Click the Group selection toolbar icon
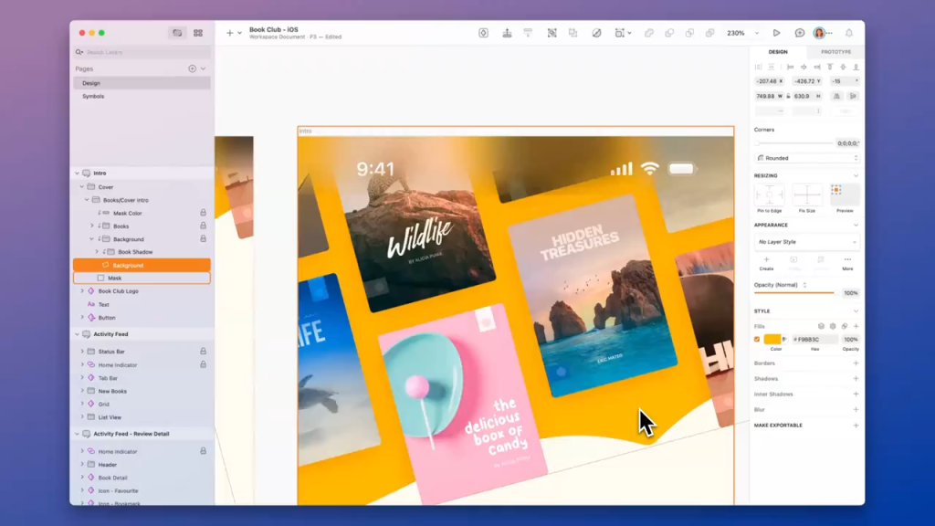Image resolution: width=935 pixels, height=526 pixels. pos(552,33)
